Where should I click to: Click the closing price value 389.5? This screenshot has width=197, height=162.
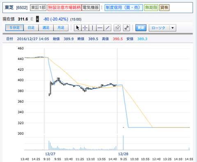click(x=93, y=39)
